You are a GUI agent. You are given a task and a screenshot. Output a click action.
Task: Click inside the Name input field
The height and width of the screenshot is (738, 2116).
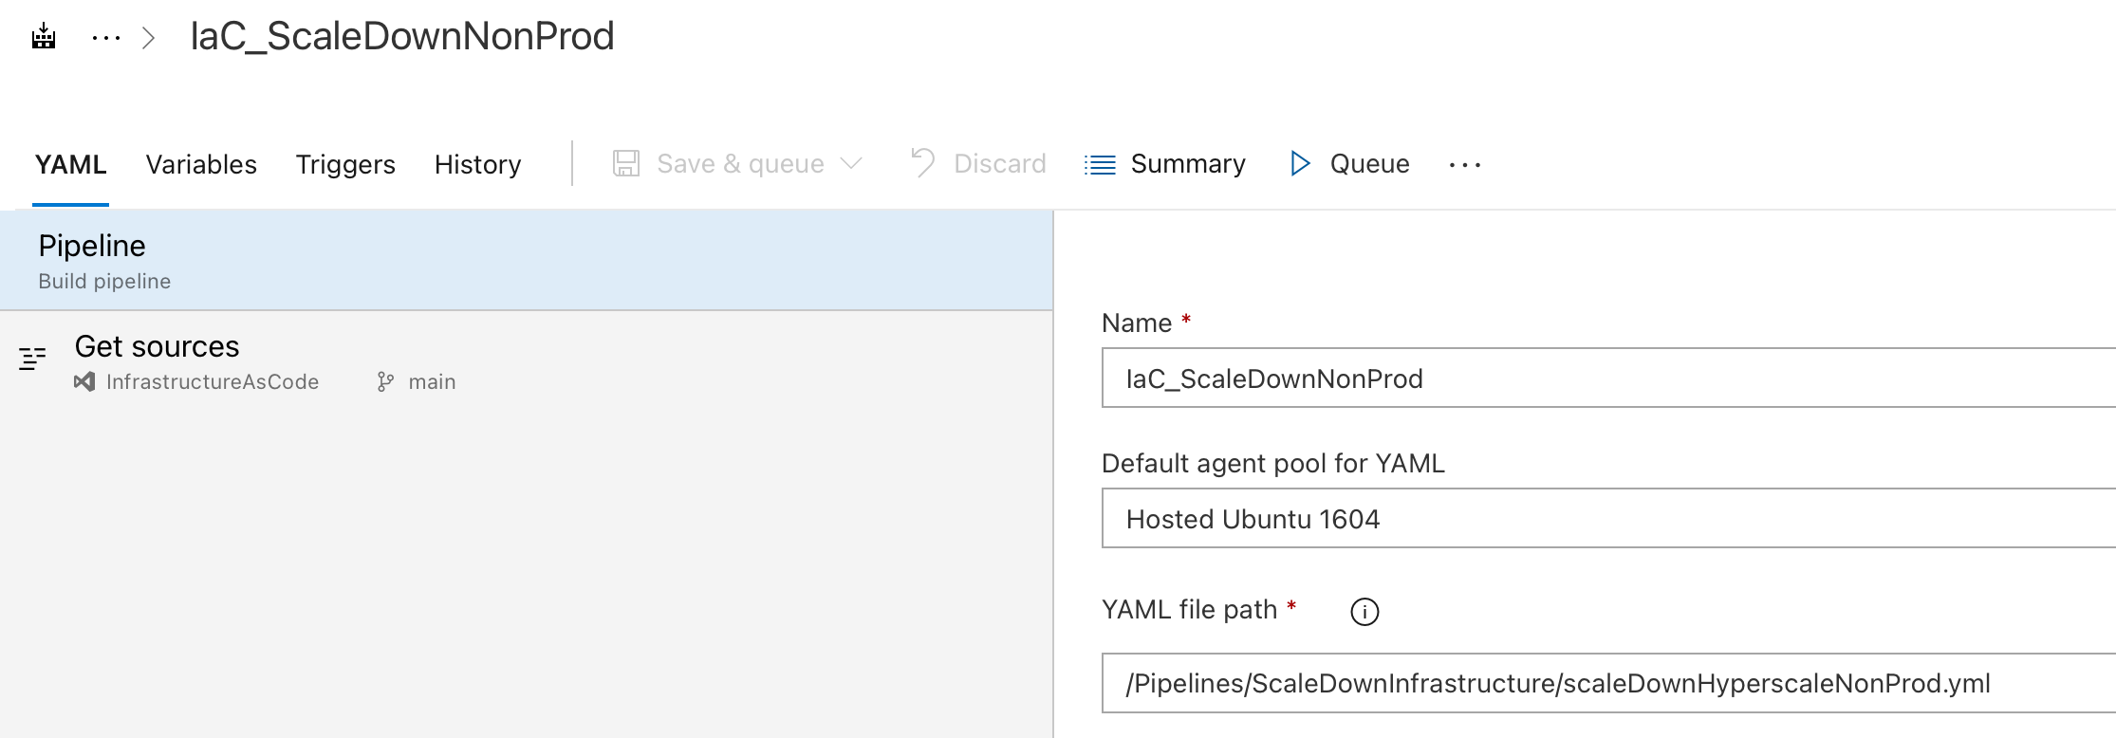pyautogui.click(x=1604, y=378)
